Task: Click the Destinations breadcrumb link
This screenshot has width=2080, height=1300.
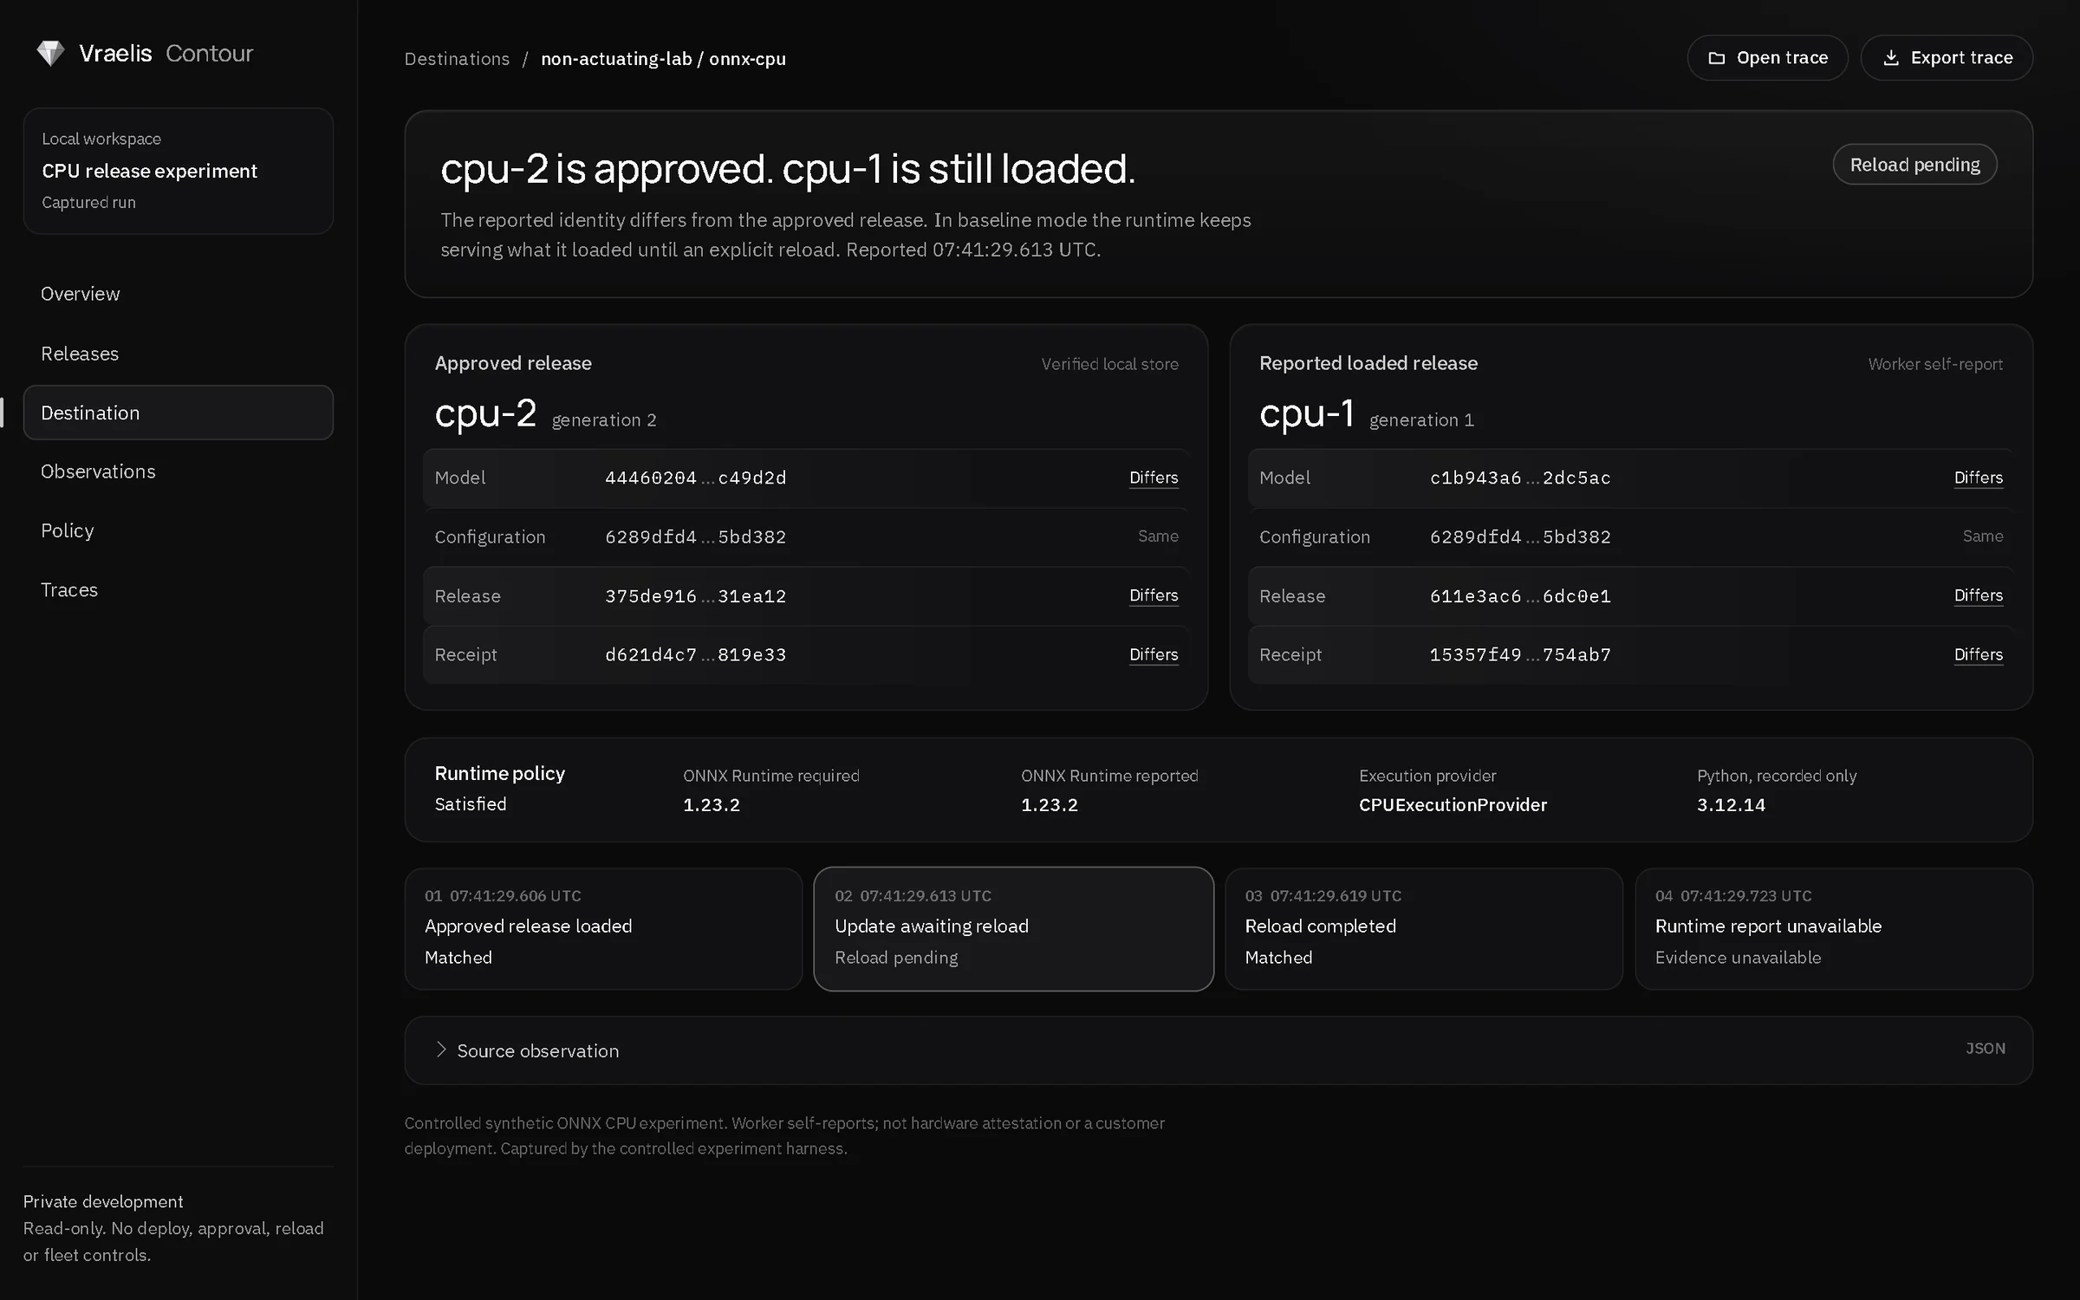Action: [457, 59]
